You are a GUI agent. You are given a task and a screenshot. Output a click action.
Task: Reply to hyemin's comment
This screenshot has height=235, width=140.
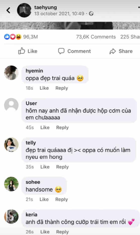pyautogui.click(x=62, y=88)
